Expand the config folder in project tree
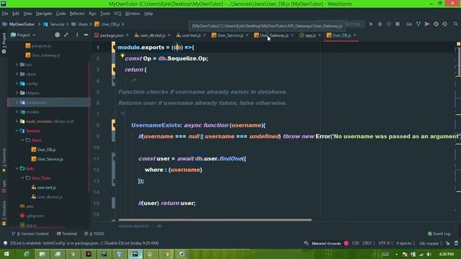Image resolution: width=461 pixels, height=259 pixels. pos(17,83)
